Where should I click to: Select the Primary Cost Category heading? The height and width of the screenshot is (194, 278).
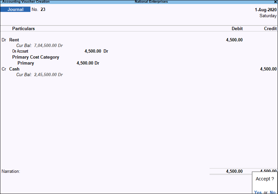36,57
